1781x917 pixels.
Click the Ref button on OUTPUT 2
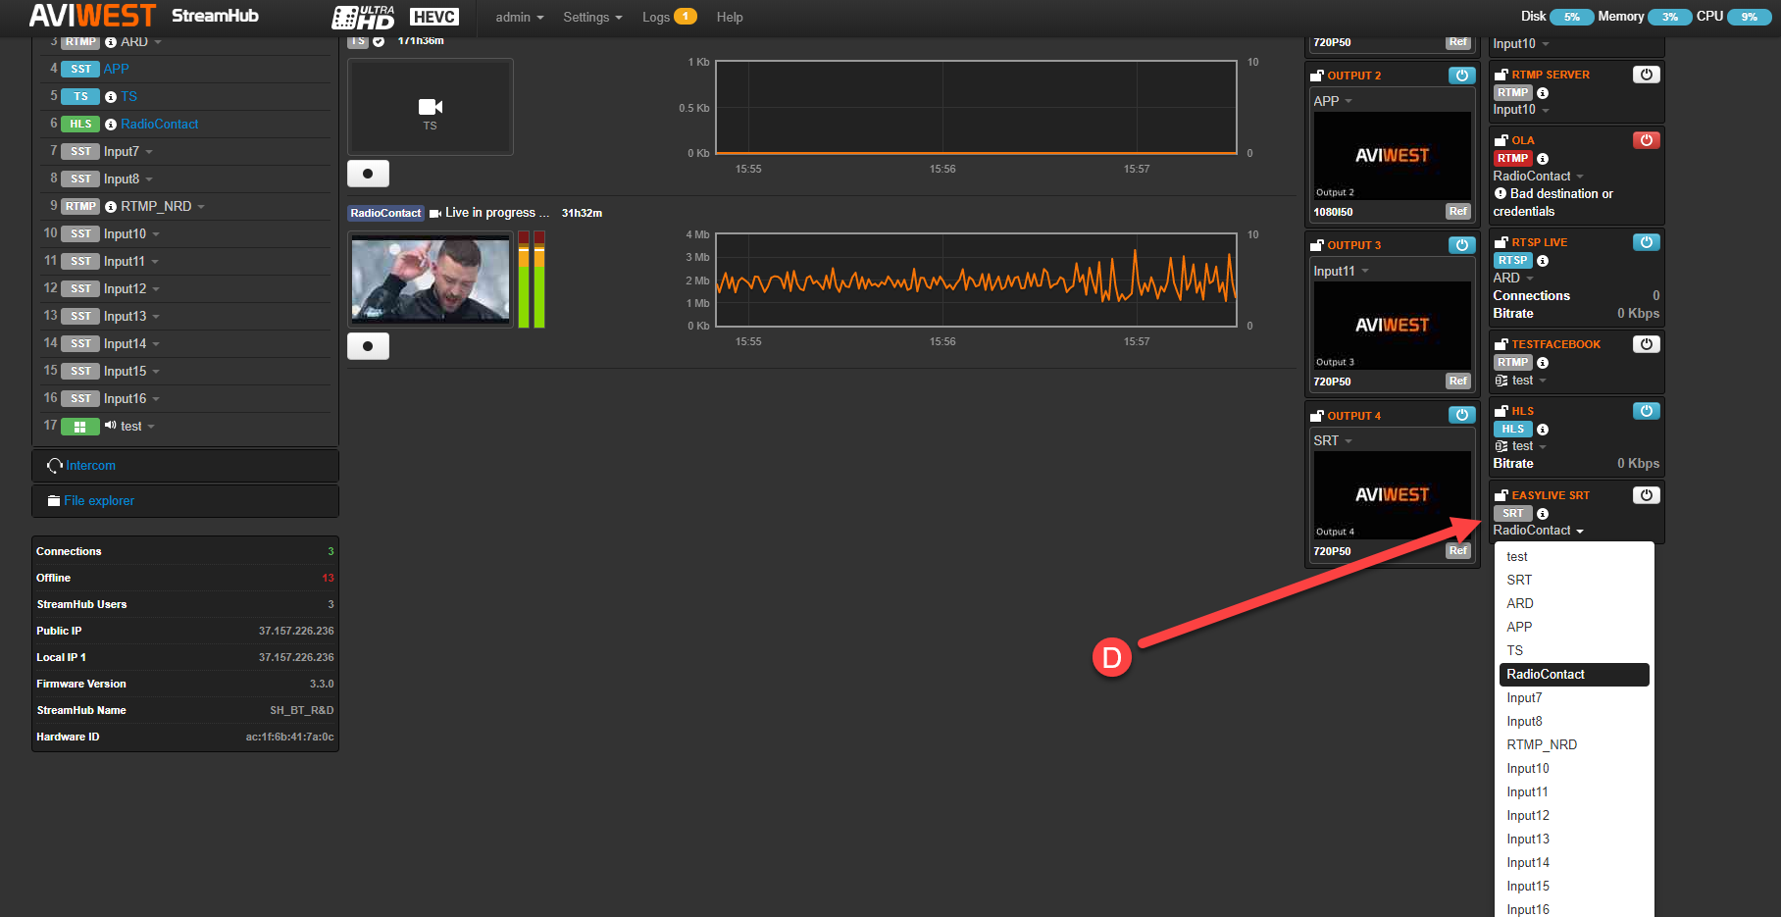point(1458,212)
